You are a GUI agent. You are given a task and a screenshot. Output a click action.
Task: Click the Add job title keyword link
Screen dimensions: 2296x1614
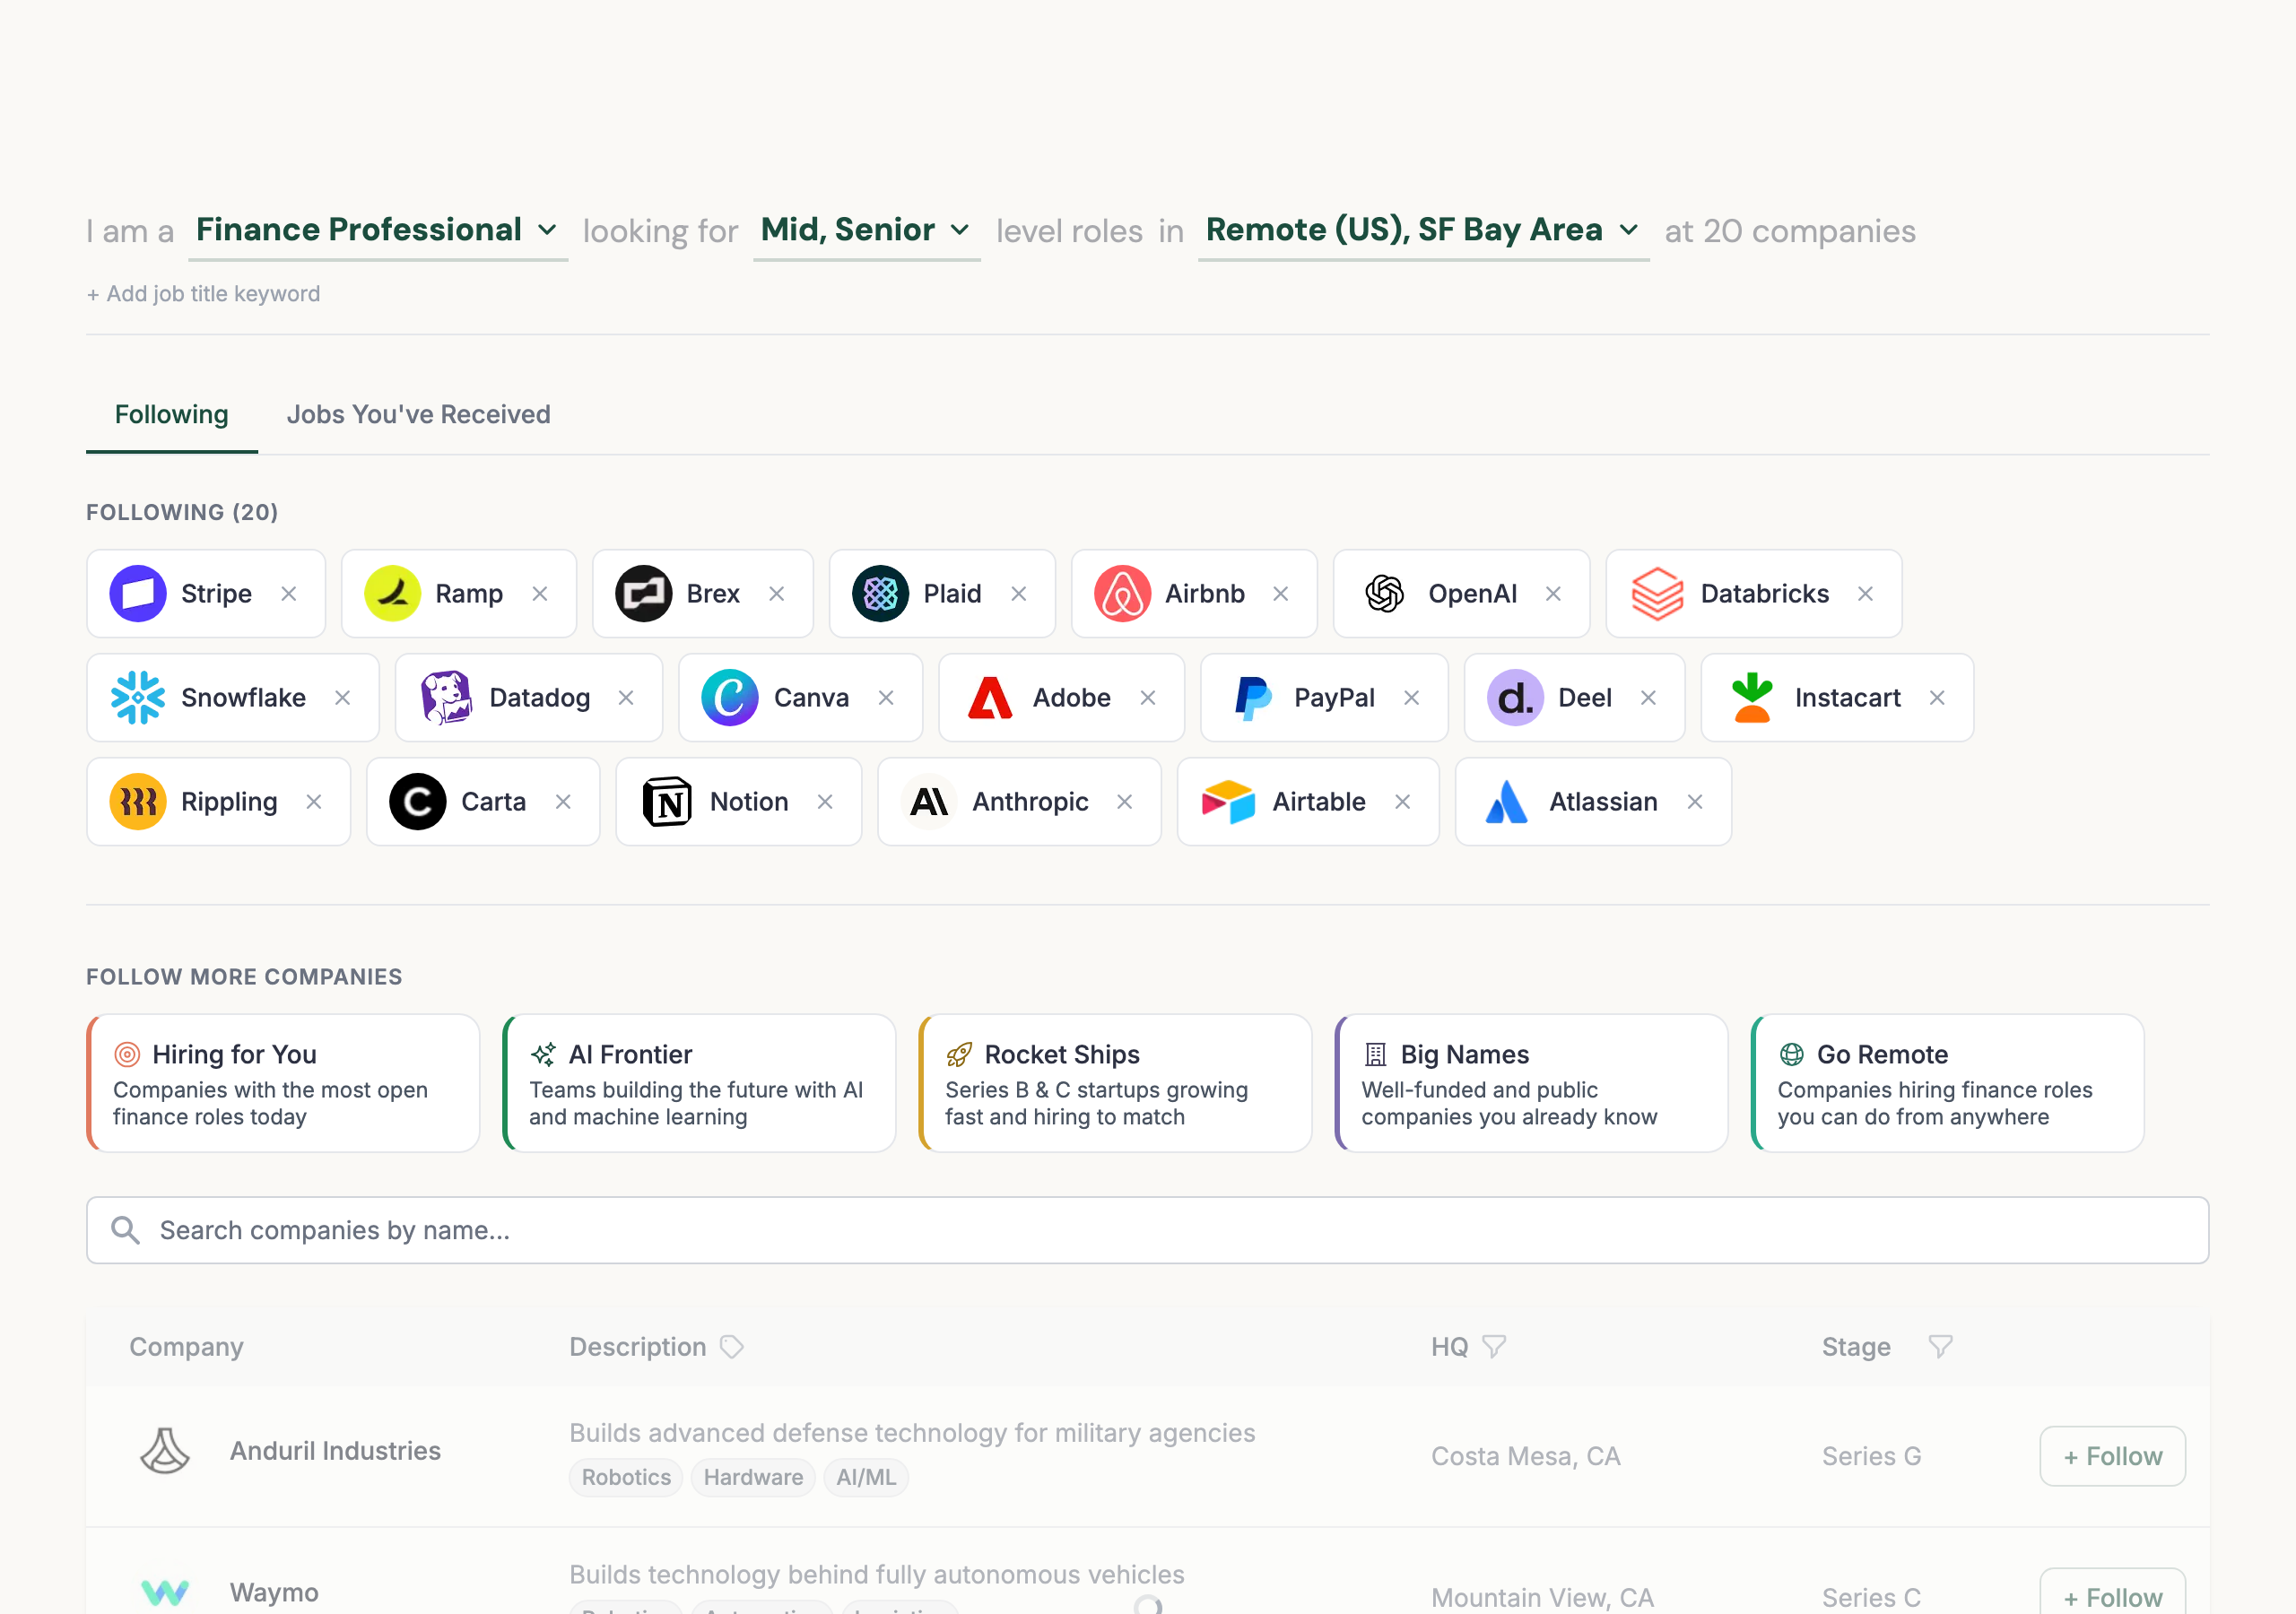tap(203, 293)
